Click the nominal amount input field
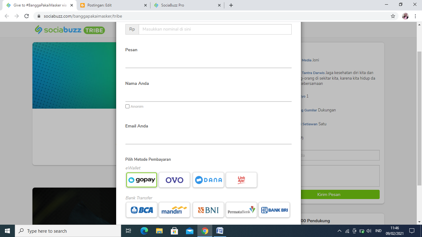422x237 pixels. 215,29
